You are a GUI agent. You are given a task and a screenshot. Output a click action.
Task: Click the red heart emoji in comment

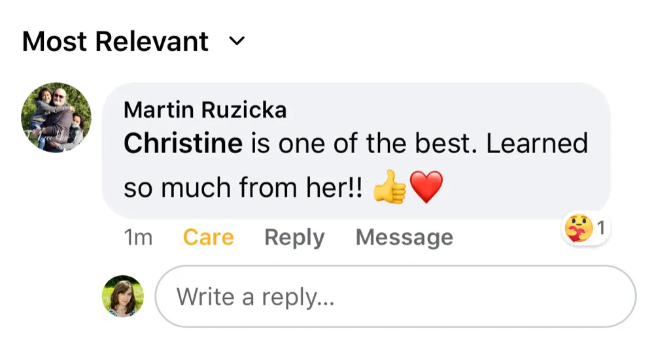(x=426, y=188)
